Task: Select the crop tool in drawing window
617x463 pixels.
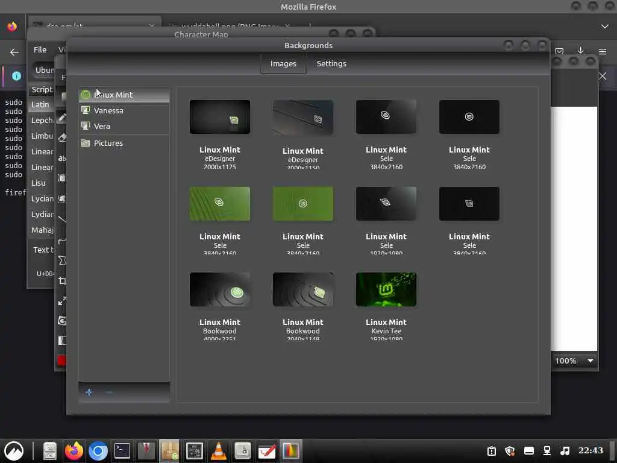Action: click(x=62, y=281)
